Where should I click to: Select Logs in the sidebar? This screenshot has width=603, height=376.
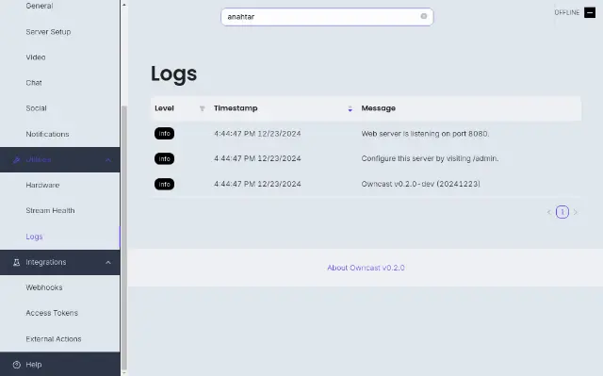(x=34, y=237)
